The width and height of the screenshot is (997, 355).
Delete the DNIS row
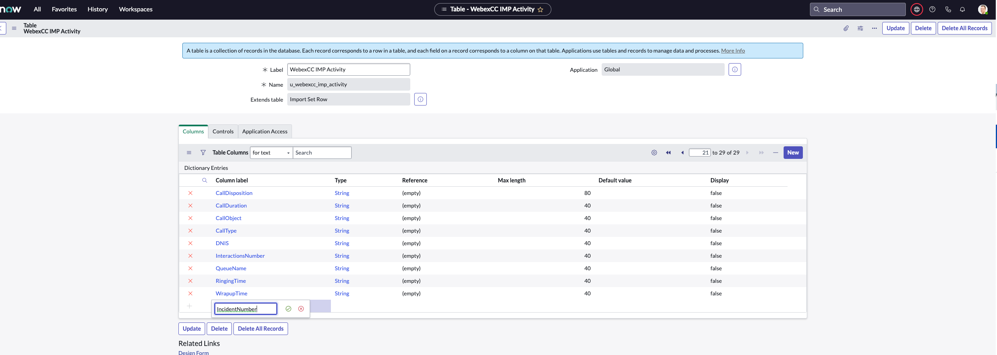click(190, 243)
